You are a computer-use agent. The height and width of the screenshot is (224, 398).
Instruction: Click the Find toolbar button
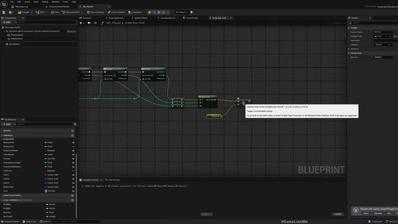coord(55,12)
